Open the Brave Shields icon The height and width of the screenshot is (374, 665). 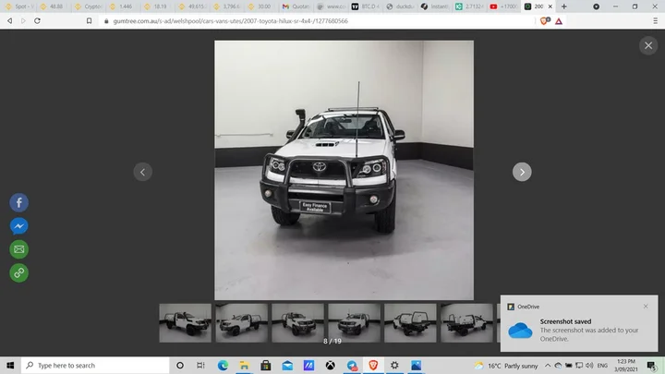pyautogui.click(x=545, y=20)
